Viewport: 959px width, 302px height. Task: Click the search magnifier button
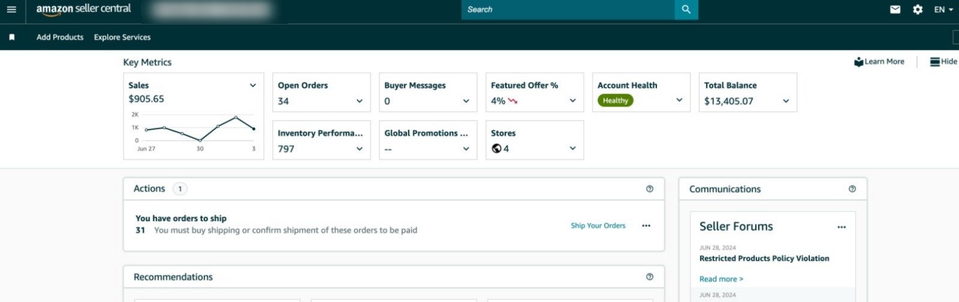686,10
